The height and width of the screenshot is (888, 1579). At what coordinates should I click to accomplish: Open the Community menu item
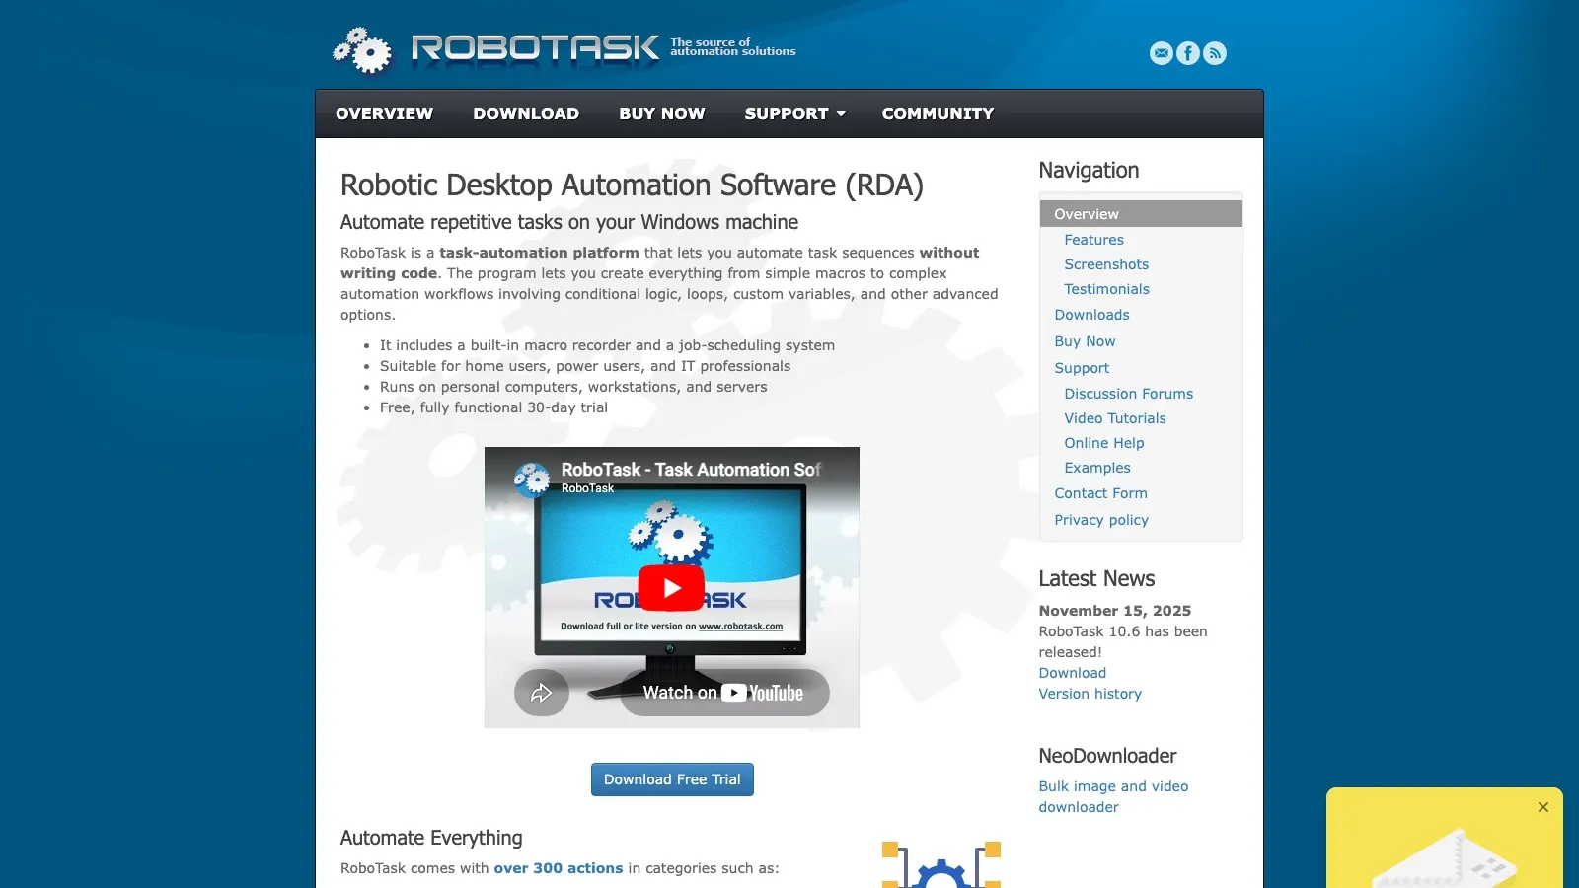click(x=938, y=113)
